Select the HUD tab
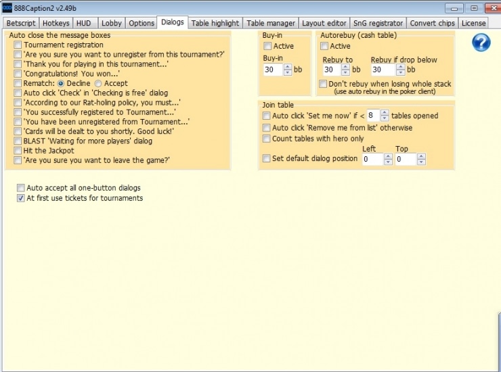The height and width of the screenshot is (372, 501). (84, 23)
